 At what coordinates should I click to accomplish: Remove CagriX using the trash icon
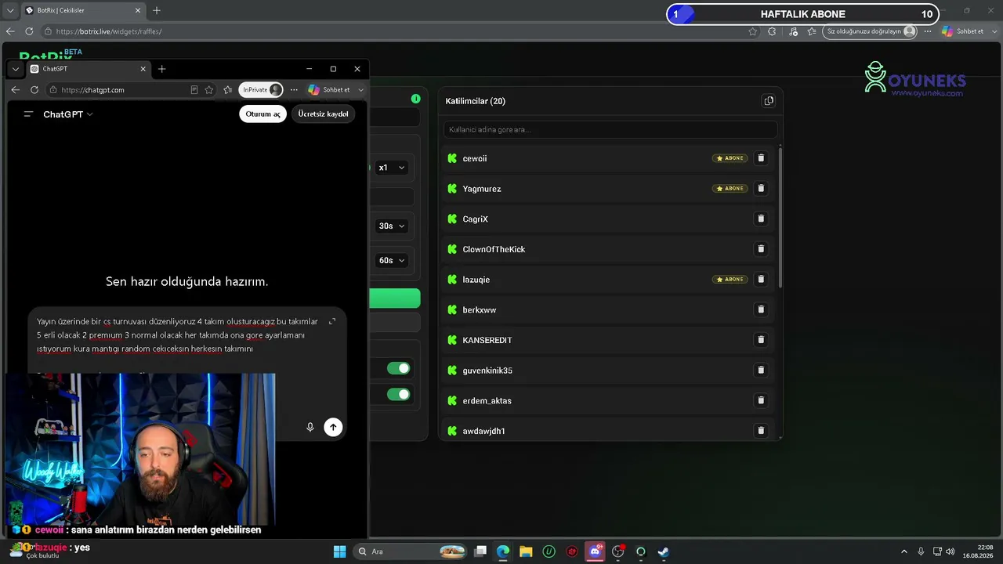pyautogui.click(x=760, y=219)
